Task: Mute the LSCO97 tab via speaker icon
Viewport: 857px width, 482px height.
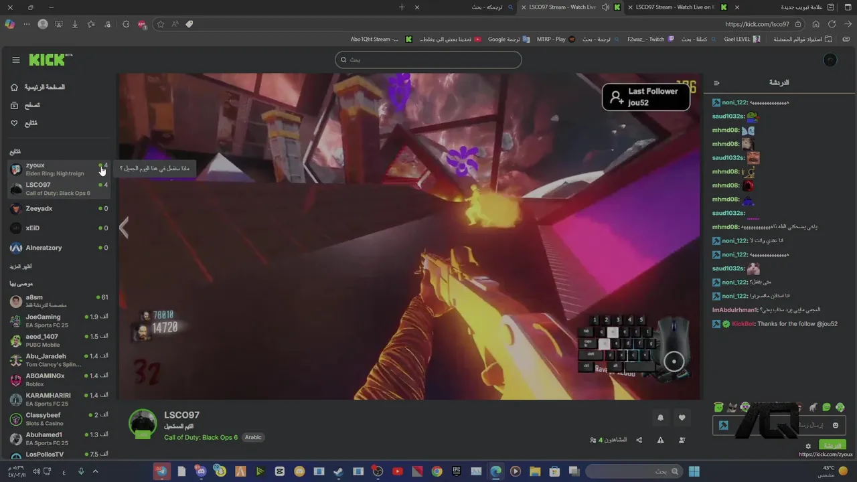Action: (605, 7)
